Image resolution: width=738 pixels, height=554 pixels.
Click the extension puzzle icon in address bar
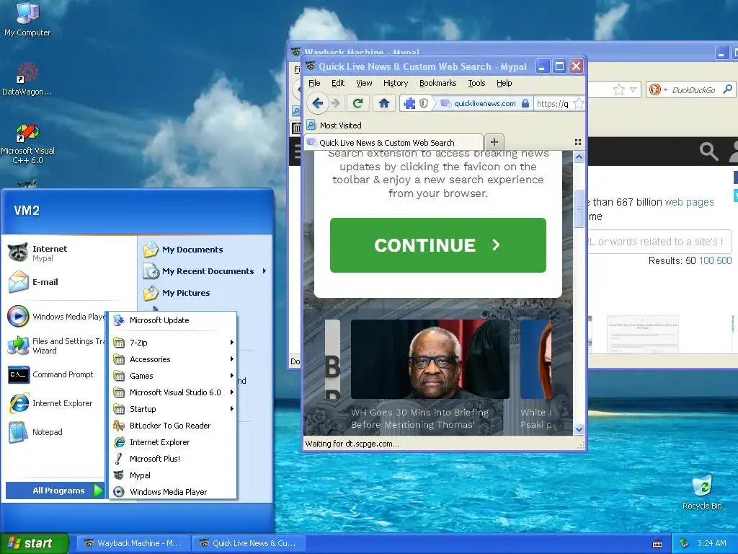pyautogui.click(x=409, y=103)
